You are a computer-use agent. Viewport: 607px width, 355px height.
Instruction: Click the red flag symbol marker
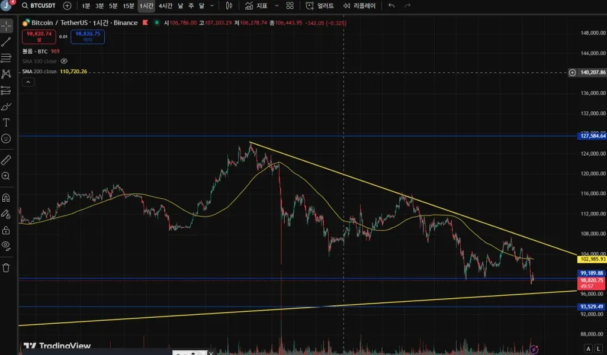click(146, 23)
